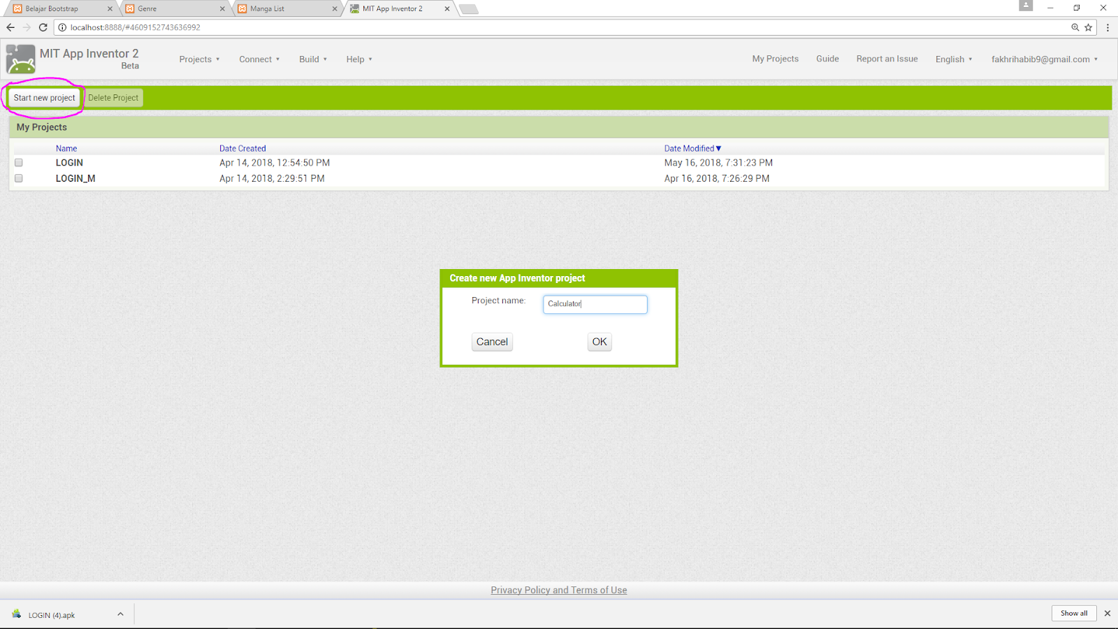
Task: Reload the page with the refresh icon
Action: point(43,27)
